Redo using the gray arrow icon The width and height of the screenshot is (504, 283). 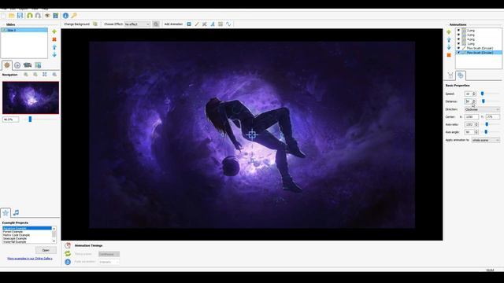38,16
